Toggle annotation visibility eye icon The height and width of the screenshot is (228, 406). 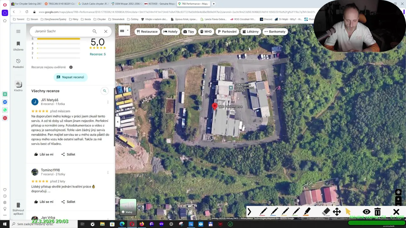366,212
